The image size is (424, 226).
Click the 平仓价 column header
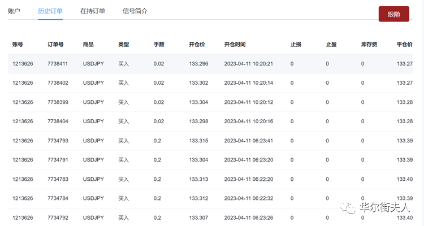(x=405, y=44)
